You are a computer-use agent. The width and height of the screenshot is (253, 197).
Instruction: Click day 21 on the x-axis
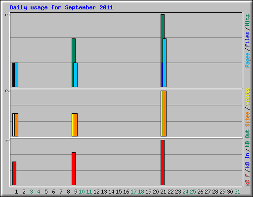pyautogui.click(x=163, y=192)
